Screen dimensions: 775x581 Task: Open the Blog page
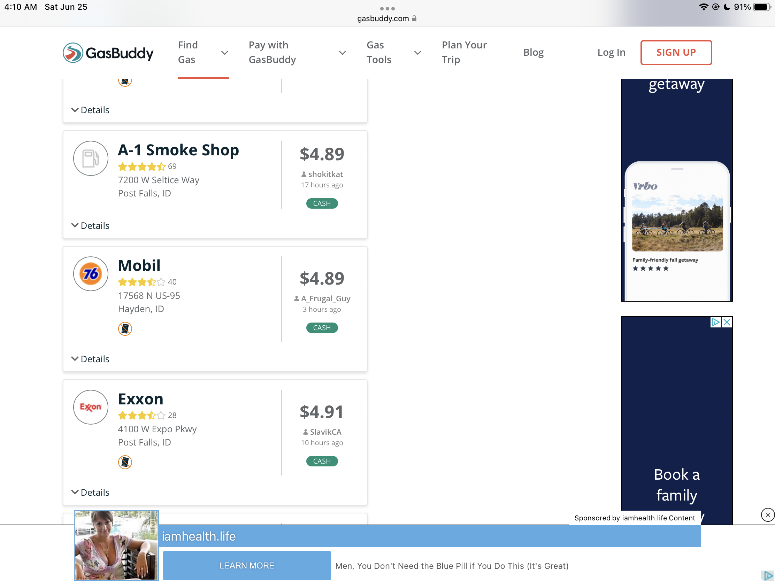[x=533, y=53]
